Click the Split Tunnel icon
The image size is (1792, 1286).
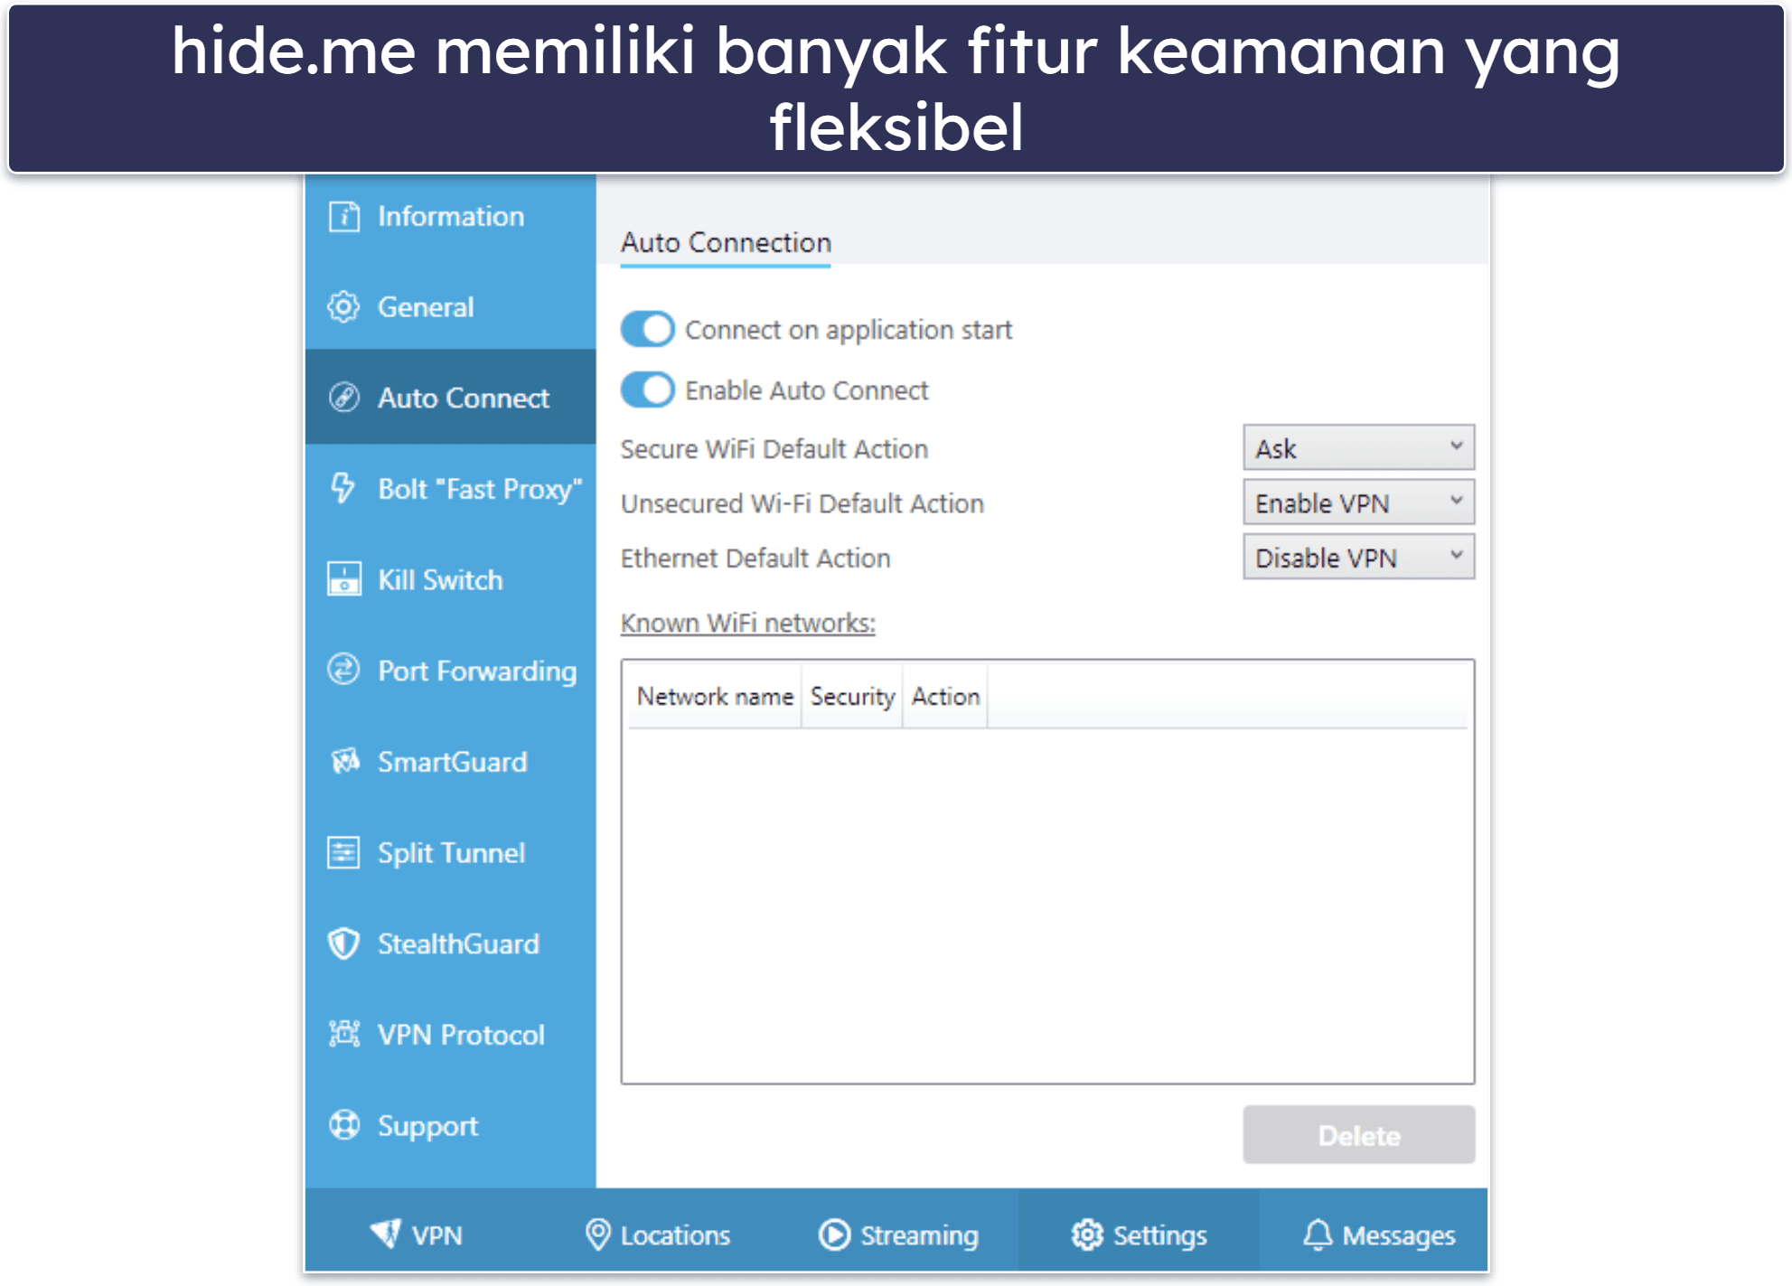tap(343, 852)
